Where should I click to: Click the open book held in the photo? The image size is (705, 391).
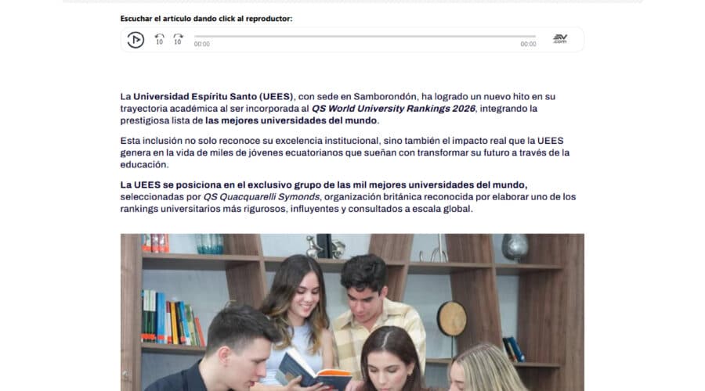click(x=313, y=370)
